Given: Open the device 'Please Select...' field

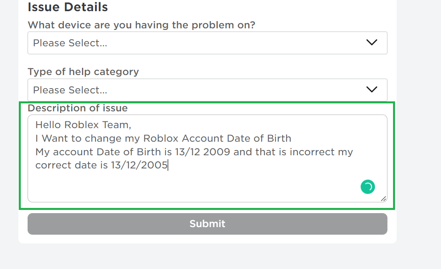Looking at the screenshot, I should [x=207, y=43].
